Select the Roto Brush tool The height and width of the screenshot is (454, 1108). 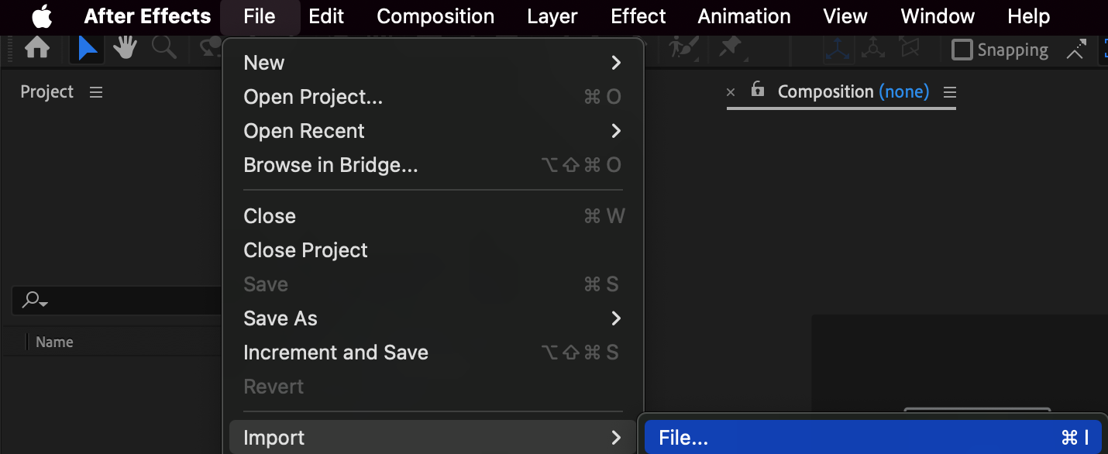683,49
